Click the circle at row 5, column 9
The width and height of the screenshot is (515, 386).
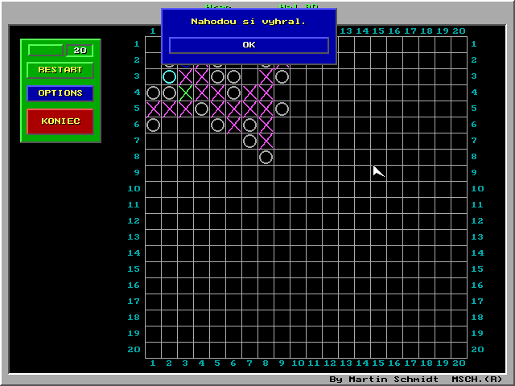point(282,109)
